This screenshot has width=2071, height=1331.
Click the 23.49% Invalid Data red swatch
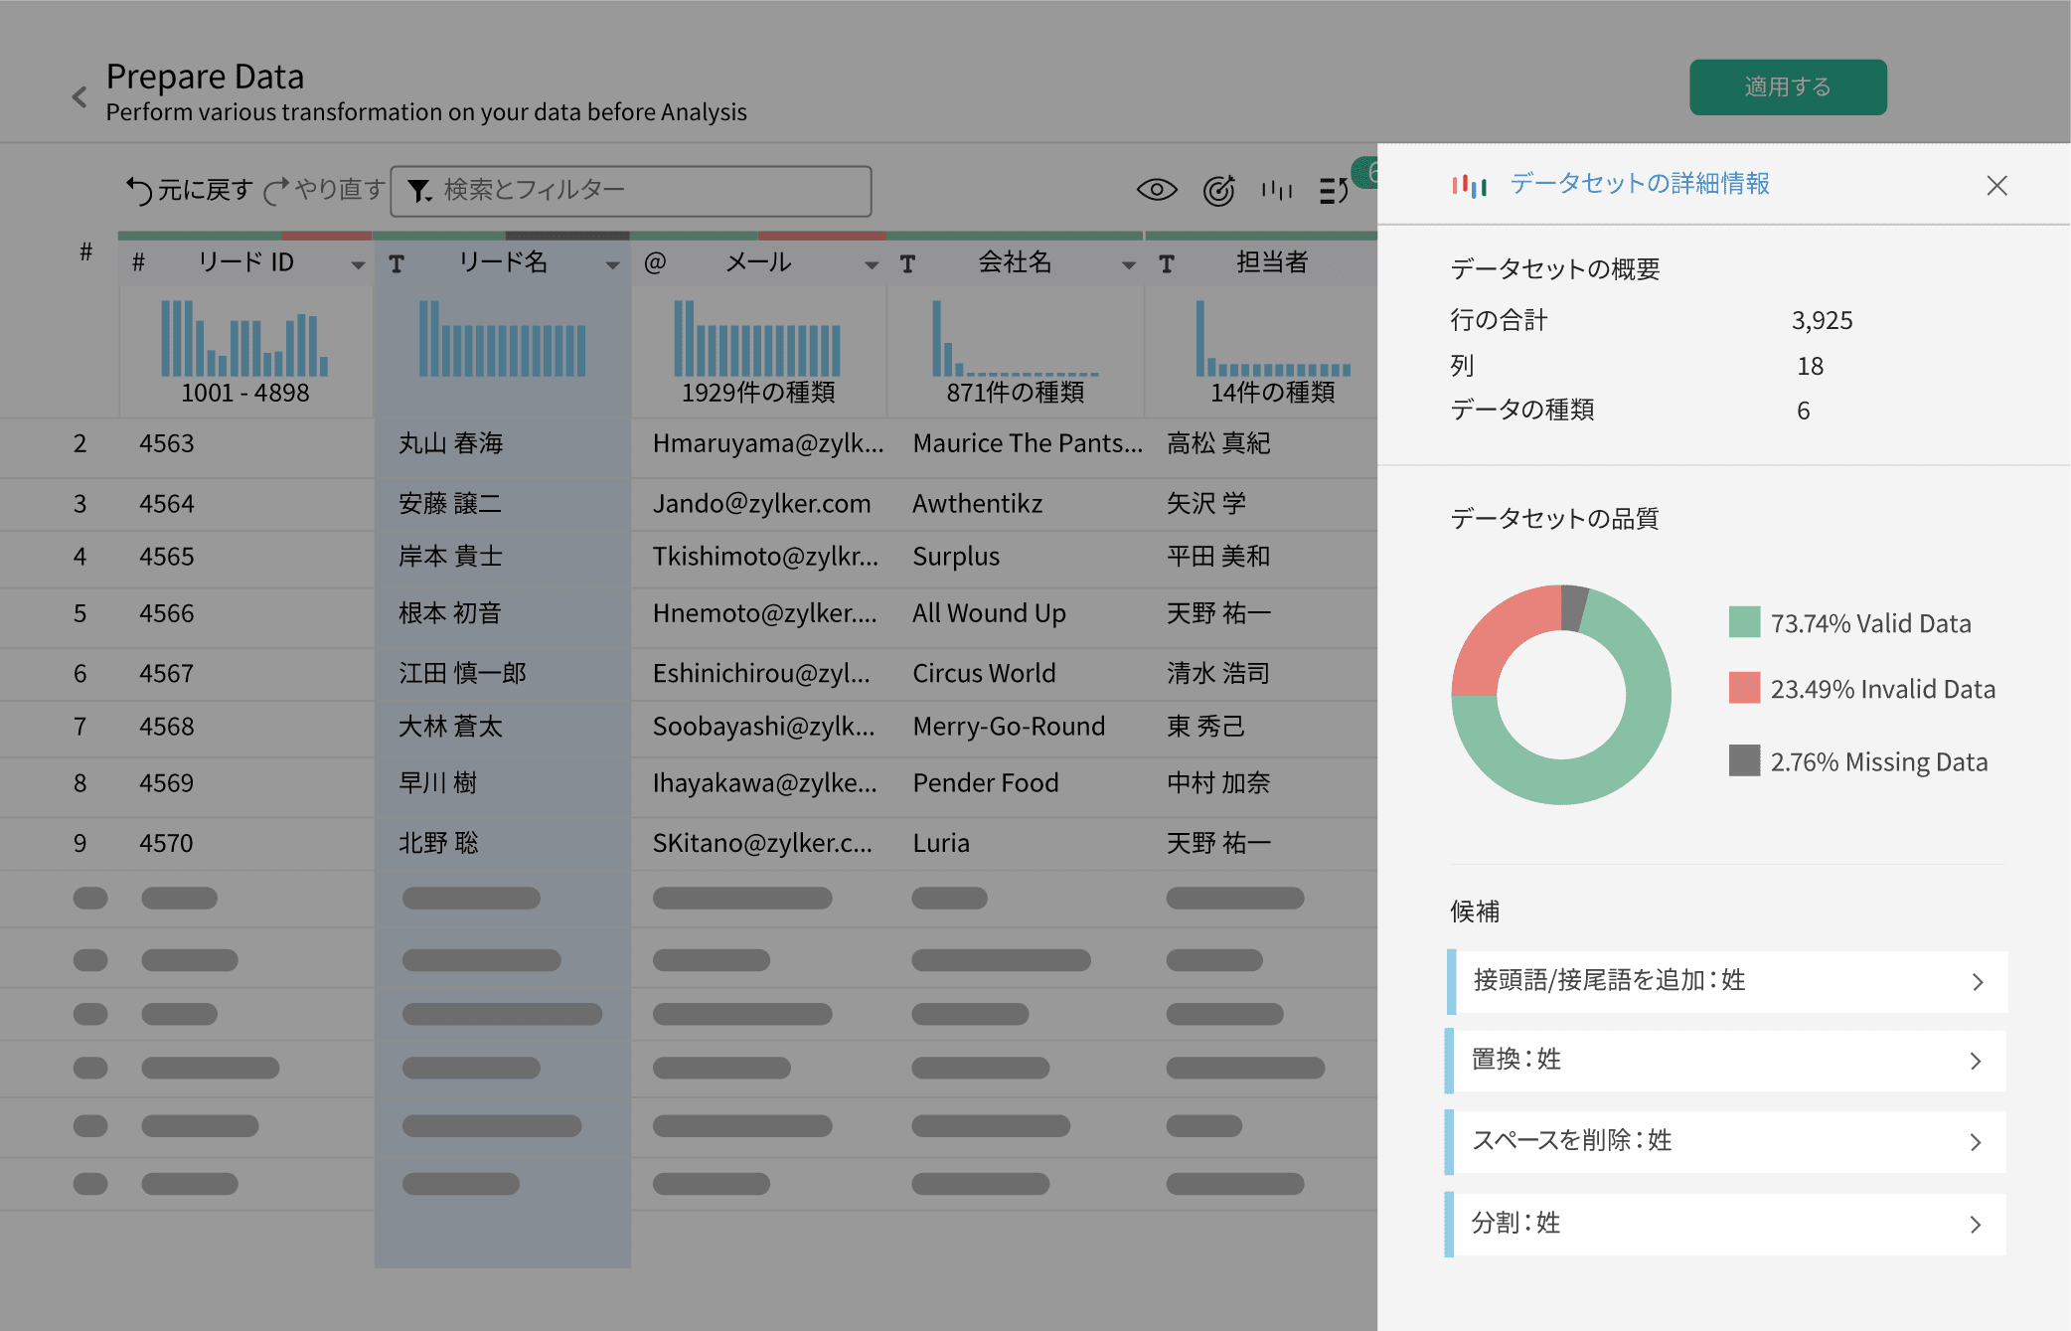(x=1744, y=688)
